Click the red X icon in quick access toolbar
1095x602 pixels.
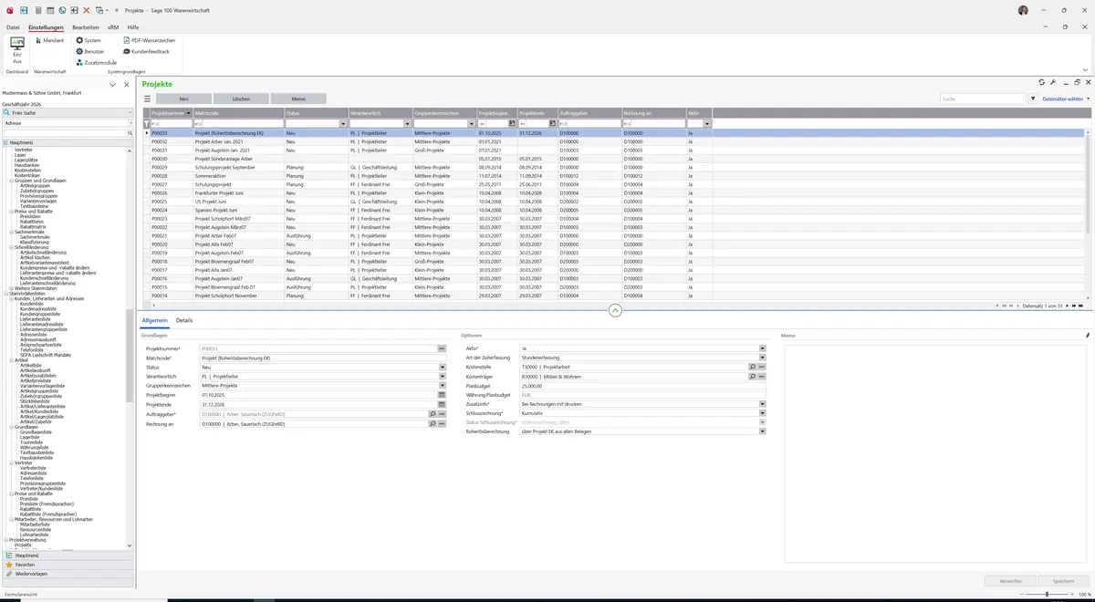click(87, 10)
